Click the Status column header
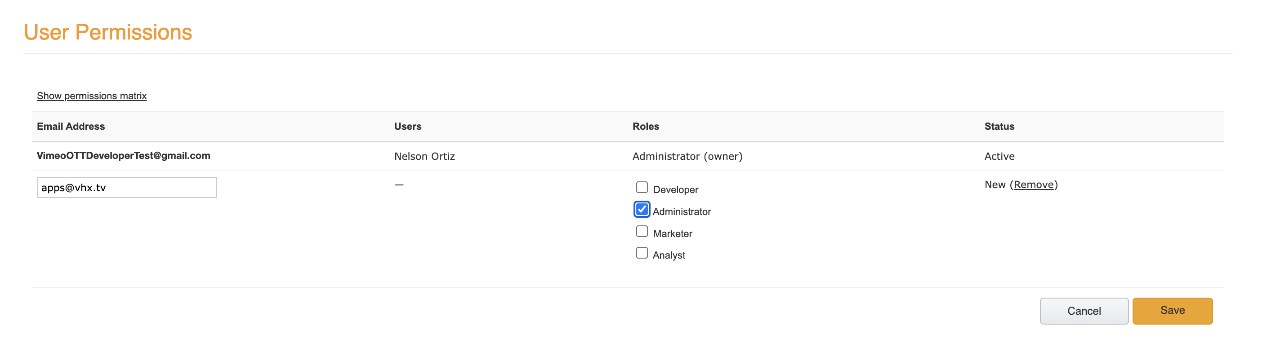 tap(999, 126)
